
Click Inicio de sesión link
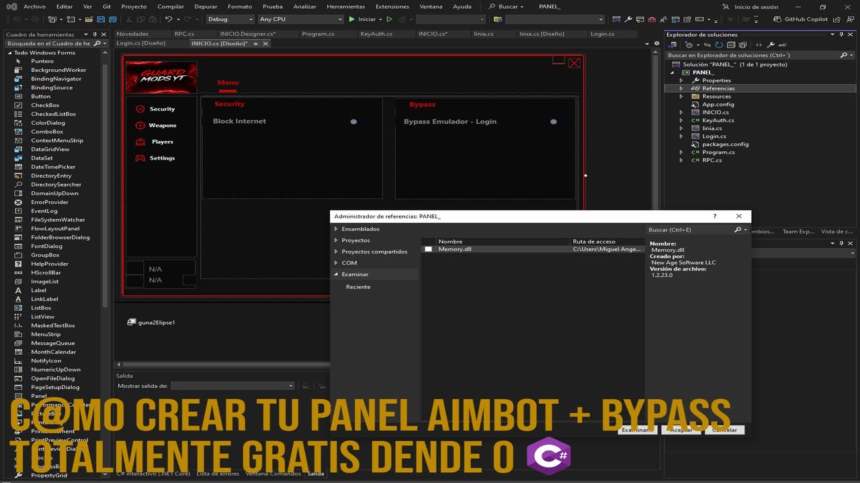(x=757, y=7)
